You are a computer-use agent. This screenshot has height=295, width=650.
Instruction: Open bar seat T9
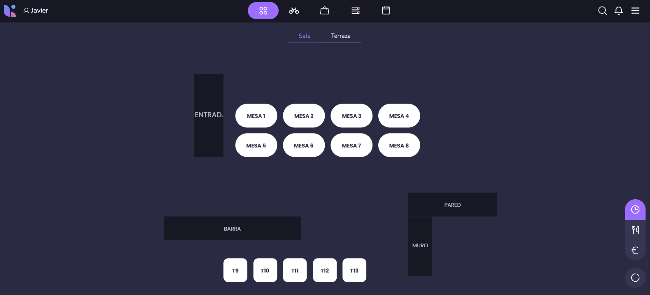coord(235,270)
